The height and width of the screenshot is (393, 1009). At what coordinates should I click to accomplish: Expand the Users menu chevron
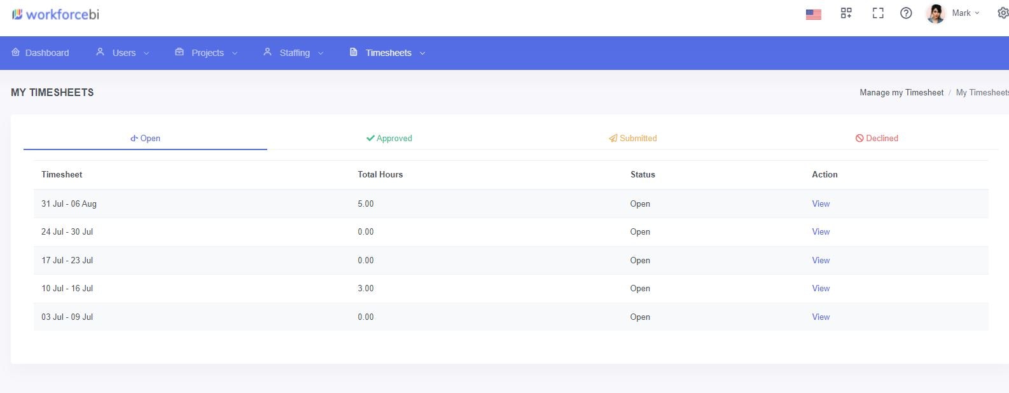[146, 53]
